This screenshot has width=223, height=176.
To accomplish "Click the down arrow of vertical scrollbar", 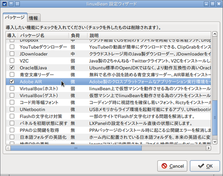I will (215, 142).
